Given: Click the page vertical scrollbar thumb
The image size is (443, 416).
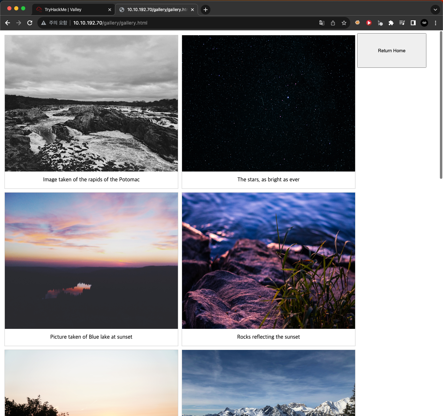Looking at the screenshot, I should (x=441, y=105).
